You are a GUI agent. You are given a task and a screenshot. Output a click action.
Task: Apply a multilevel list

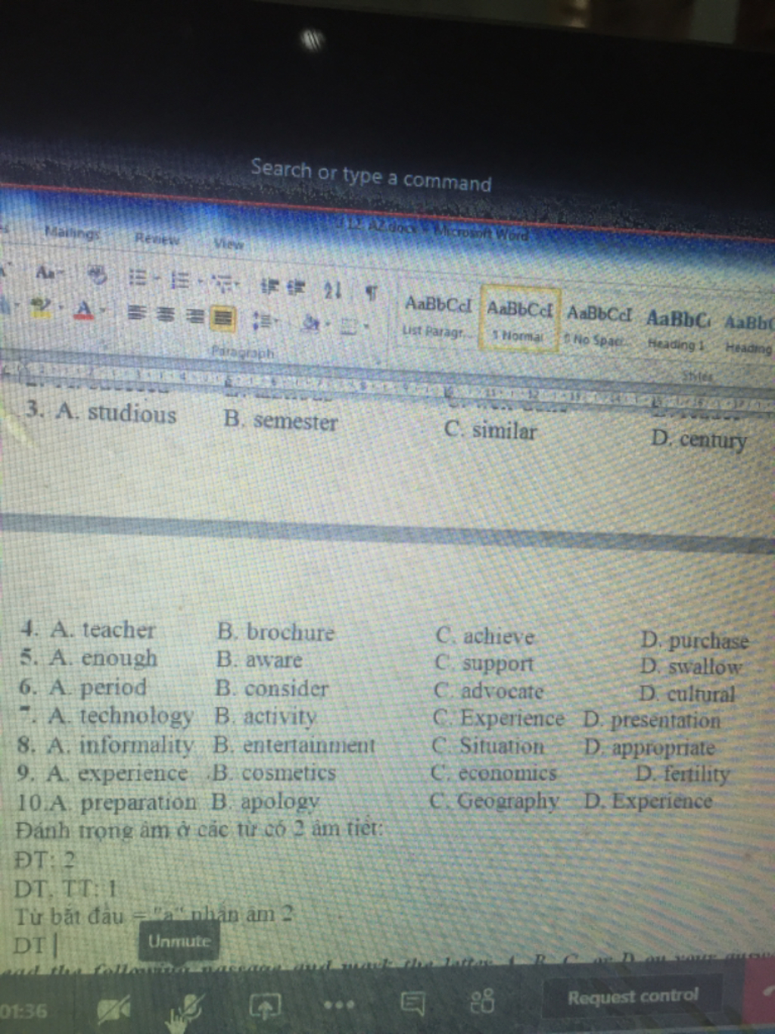223,283
